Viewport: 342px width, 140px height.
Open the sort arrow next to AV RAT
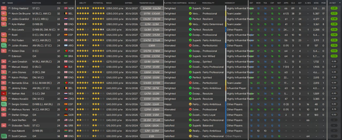[x=339, y=3]
